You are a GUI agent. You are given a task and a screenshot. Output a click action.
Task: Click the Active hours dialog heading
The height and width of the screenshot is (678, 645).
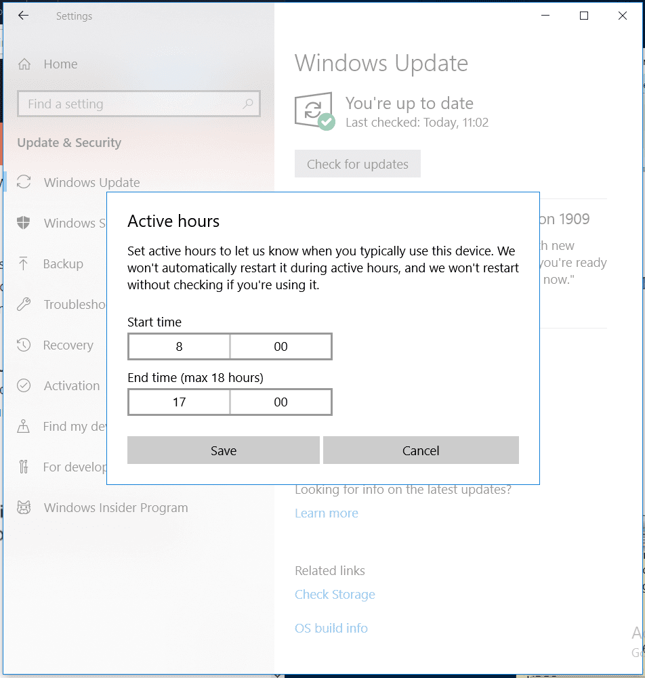(x=173, y=221)
